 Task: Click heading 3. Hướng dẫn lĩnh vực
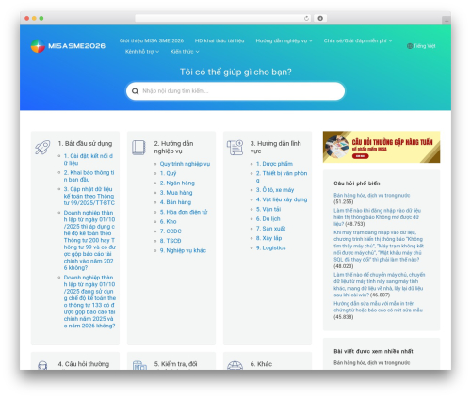276,148
